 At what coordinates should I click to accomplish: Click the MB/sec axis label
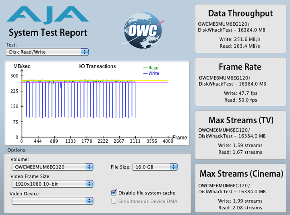point(21,66)
